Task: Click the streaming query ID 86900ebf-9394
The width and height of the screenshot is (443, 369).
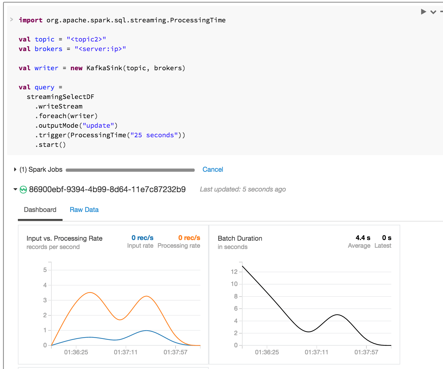Action: (107, 189)
